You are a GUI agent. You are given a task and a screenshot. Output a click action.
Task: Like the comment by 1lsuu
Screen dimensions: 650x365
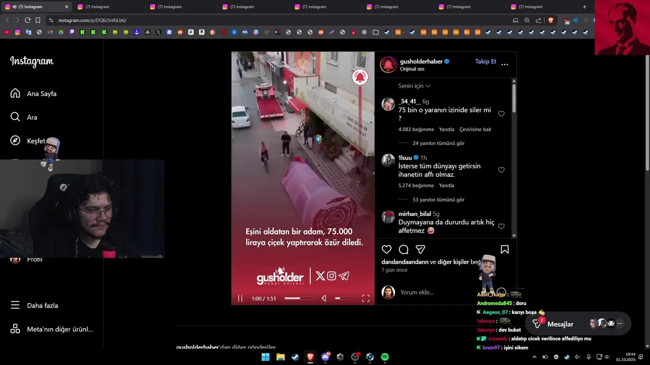point(501,170)
